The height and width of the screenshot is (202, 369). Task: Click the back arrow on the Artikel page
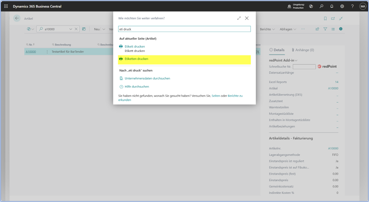click(17, 18)
